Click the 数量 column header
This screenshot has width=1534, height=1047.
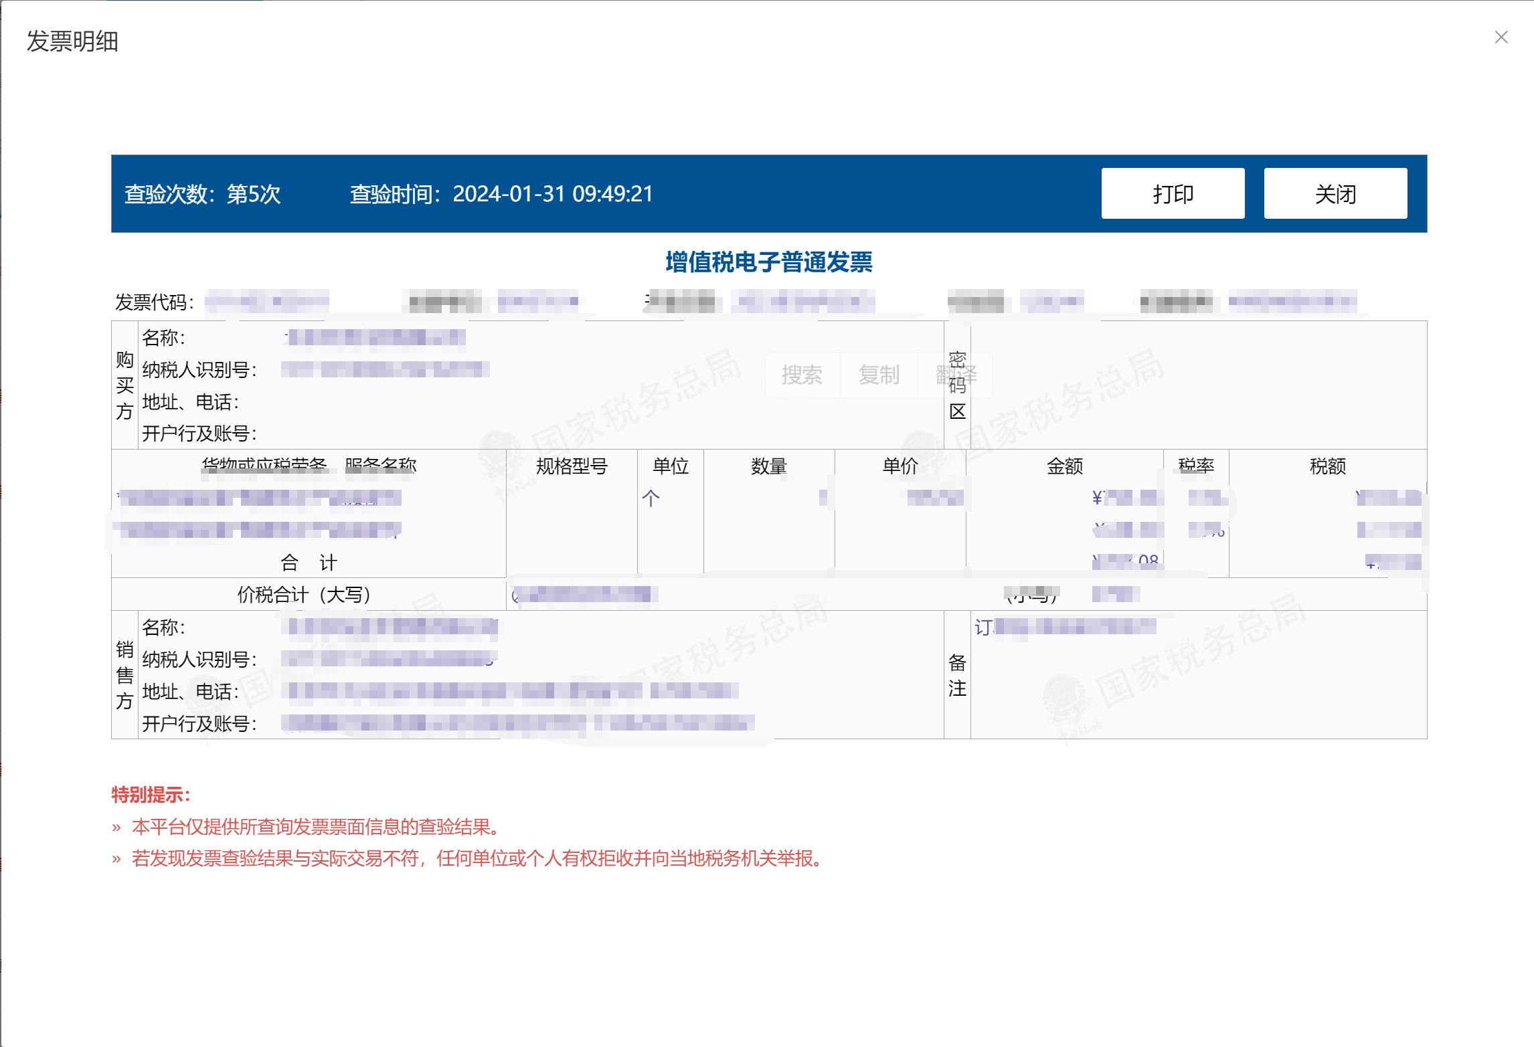[768, 466]
